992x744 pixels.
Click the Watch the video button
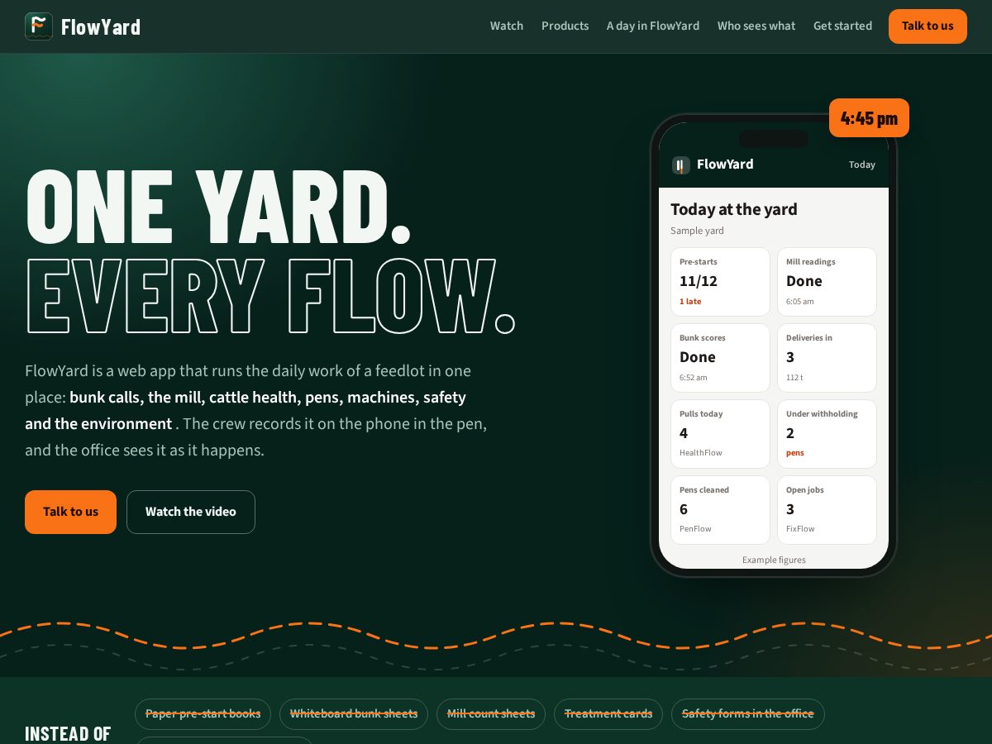coord(191,512)
